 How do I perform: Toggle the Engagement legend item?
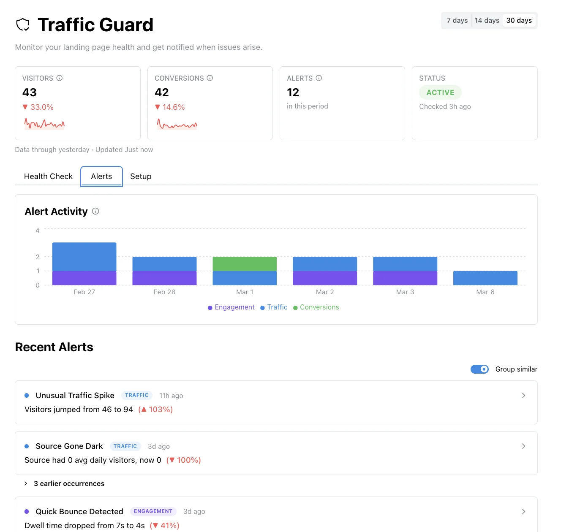coord(231,307)
